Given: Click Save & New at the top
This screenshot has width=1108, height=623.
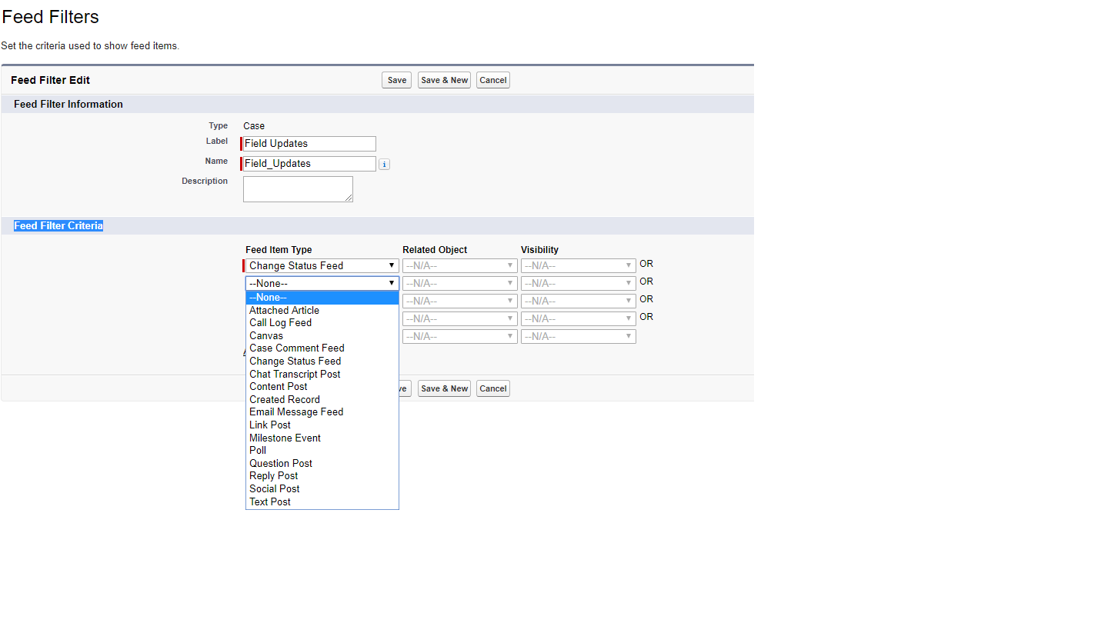Looking at the screenshot, I should point(443,79).
